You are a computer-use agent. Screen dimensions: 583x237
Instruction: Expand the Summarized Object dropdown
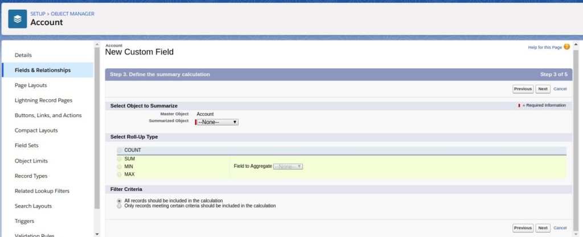217,122
